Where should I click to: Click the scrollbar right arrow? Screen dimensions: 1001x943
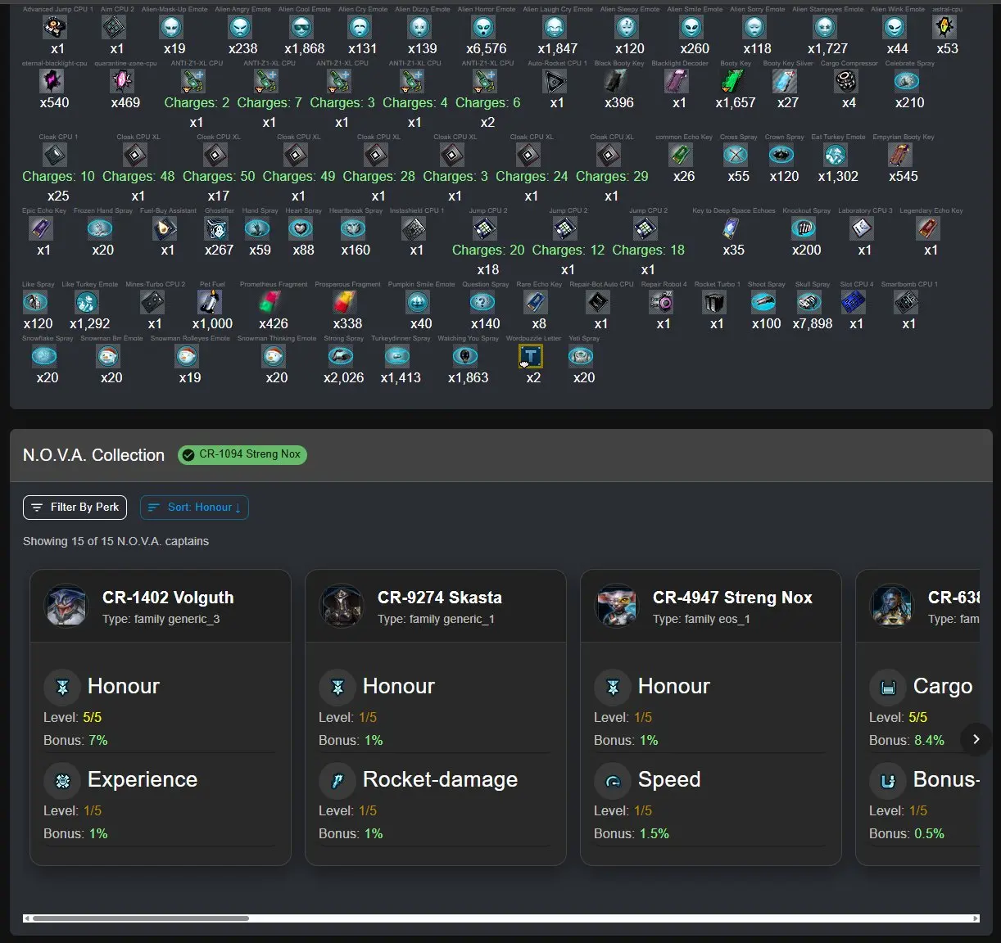[975, 918]
